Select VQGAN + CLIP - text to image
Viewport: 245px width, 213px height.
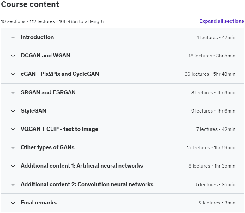60,129
